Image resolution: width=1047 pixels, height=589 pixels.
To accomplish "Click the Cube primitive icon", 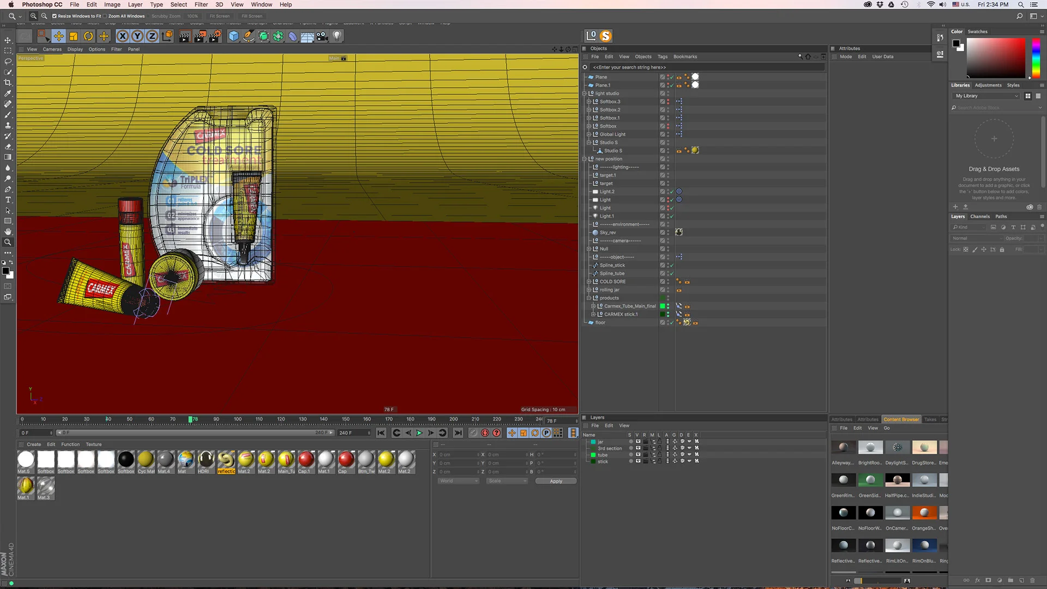I will coord(233,36).
